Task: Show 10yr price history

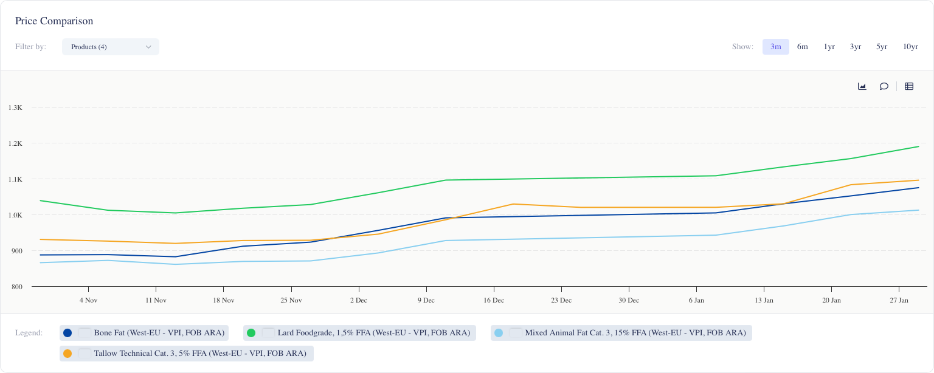Action: pyautogui.click(x=910, y=47)
